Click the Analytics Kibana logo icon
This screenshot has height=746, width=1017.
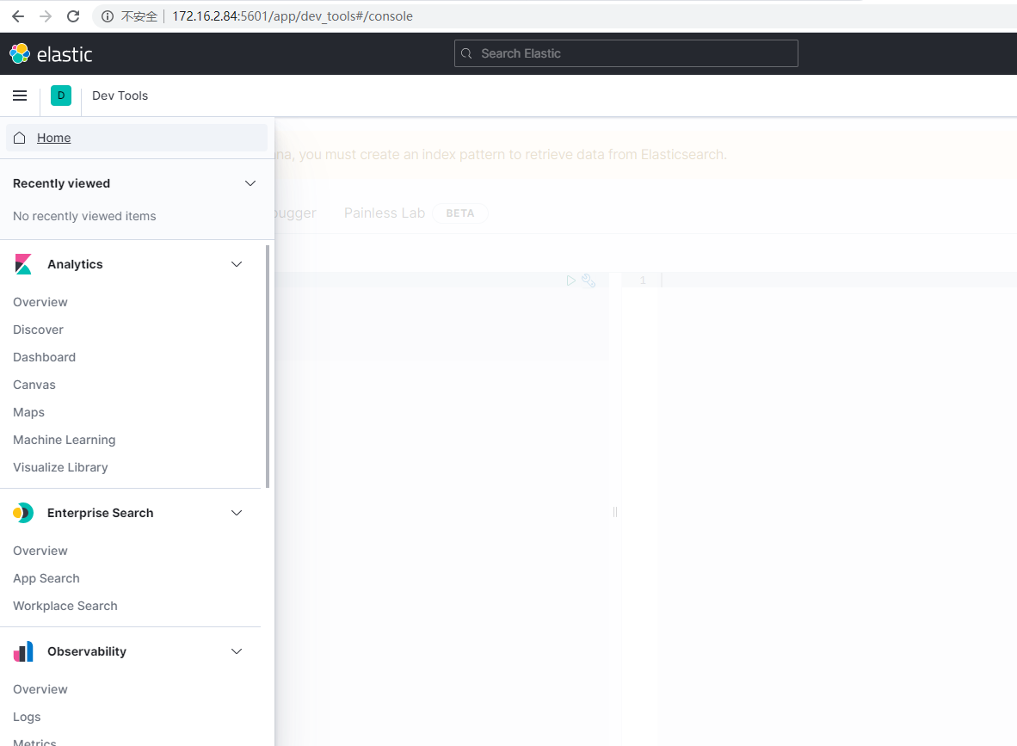(x=23, y=264)
